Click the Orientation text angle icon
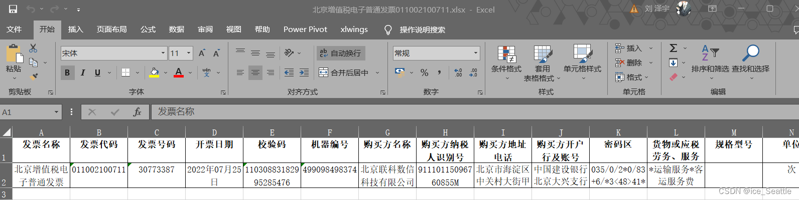This screenshot has width=799, height=200. [x=289, y=53]
